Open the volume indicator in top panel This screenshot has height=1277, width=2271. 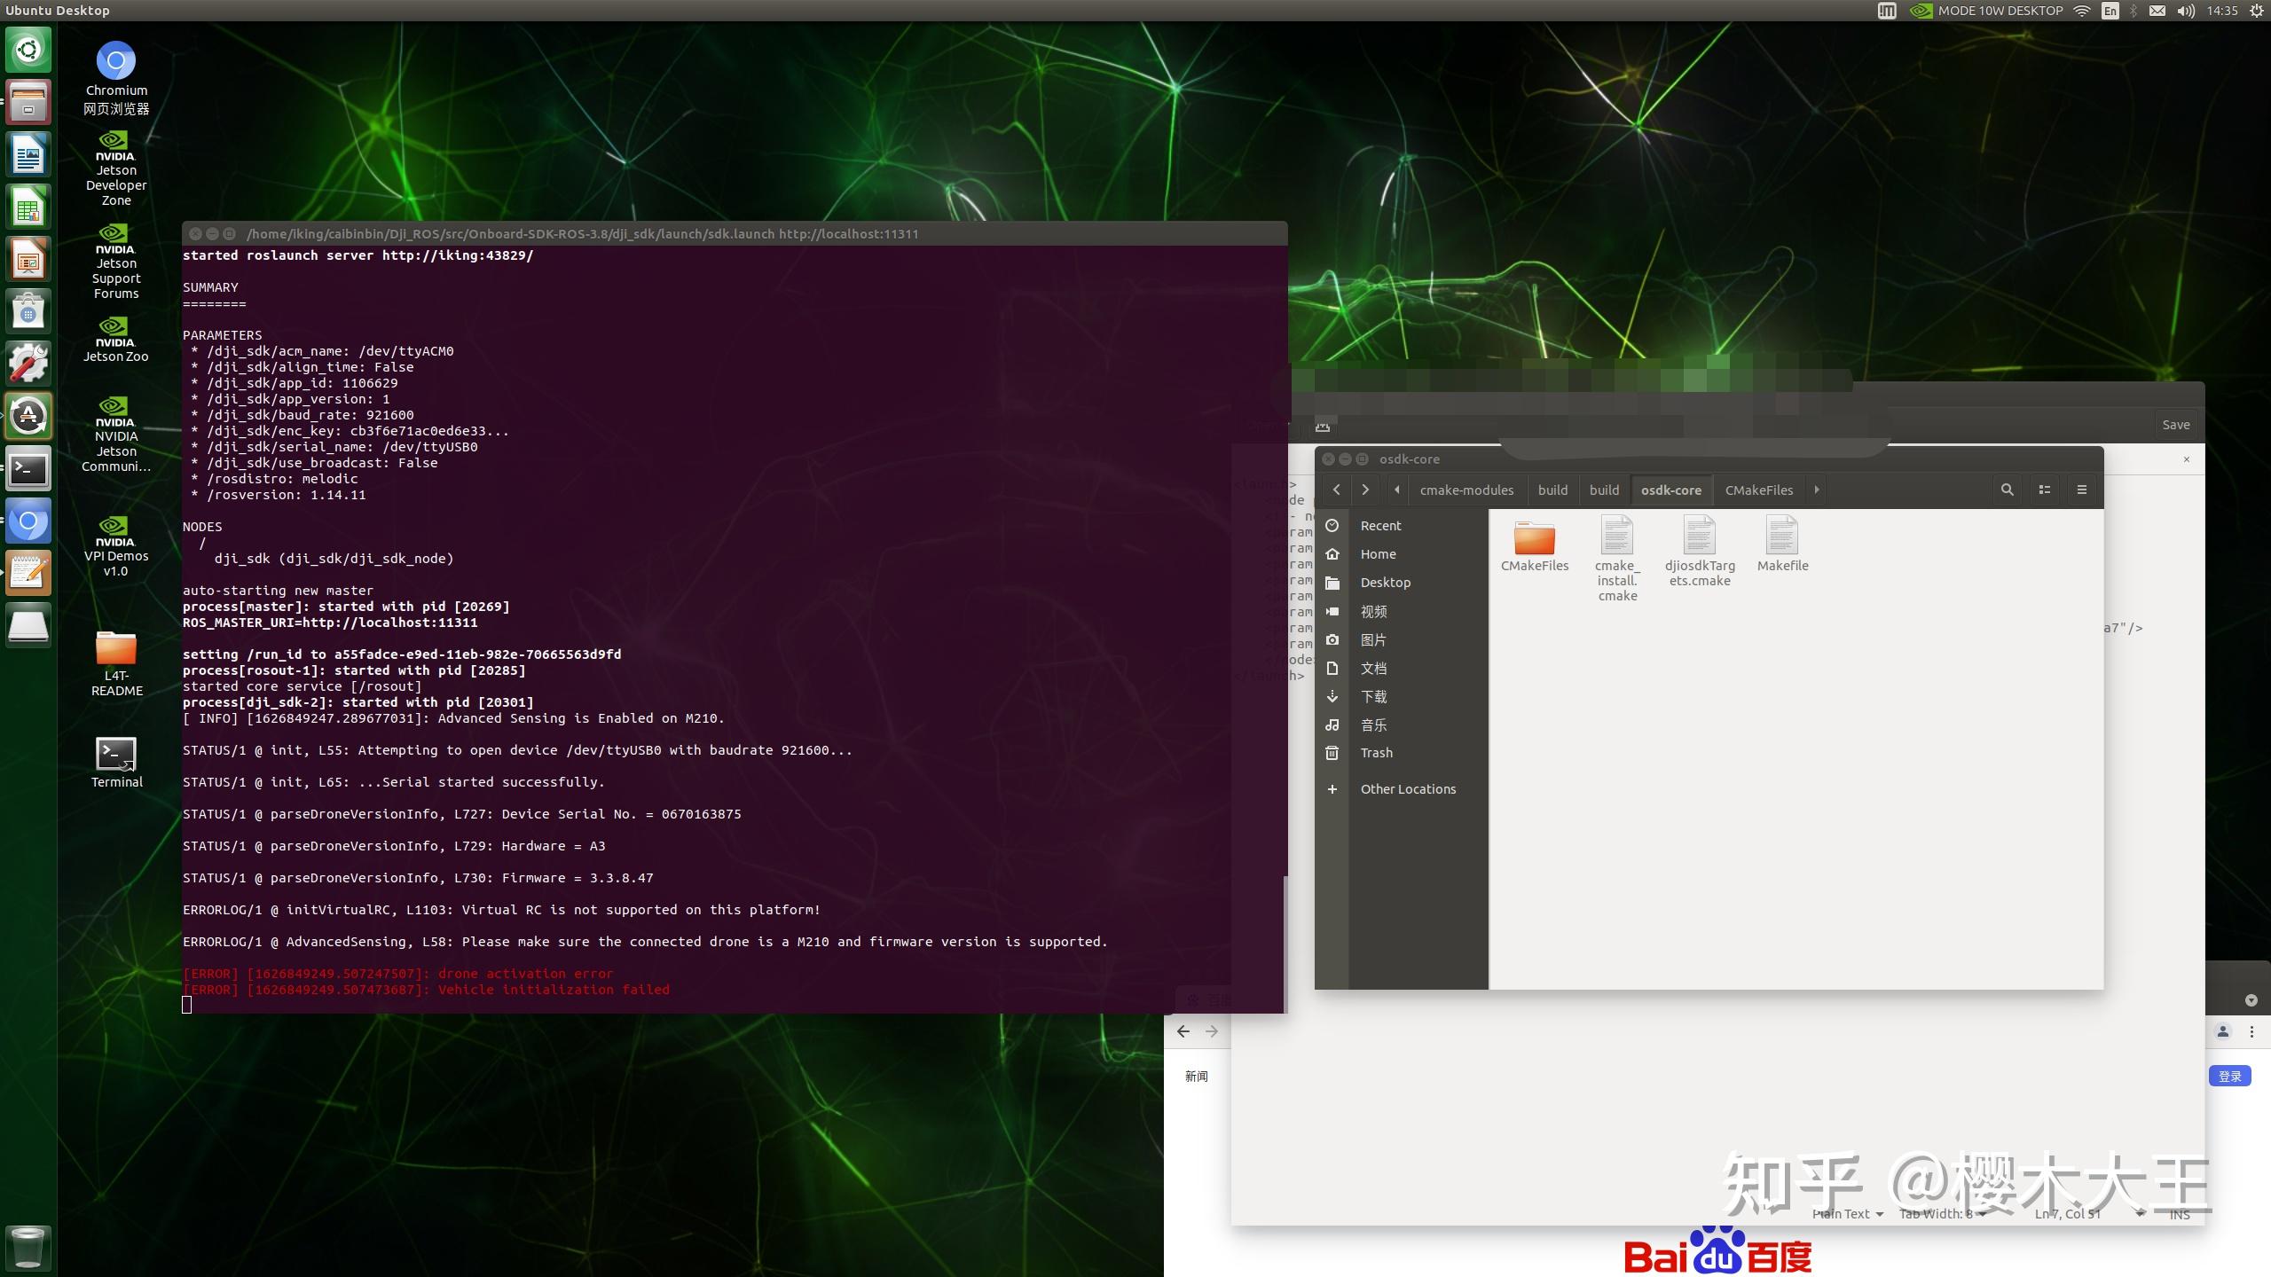(x=2186, y=11)
